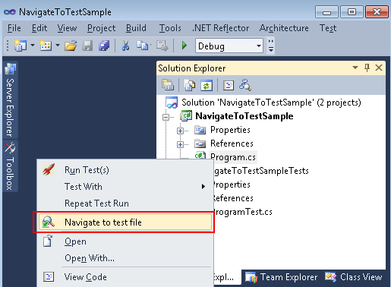The image size is (391, 287).
Task: Open the Server Explorer side panel
Action: (x=10, y=100)
